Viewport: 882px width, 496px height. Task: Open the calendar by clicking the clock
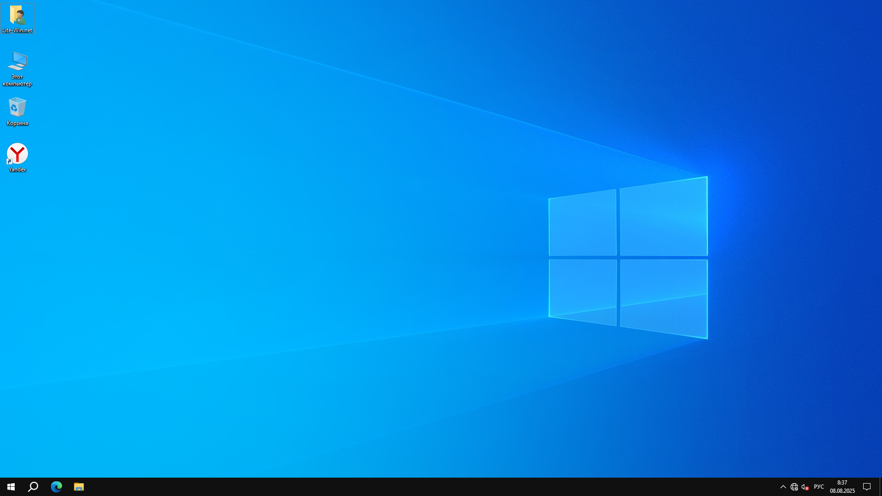843,486
